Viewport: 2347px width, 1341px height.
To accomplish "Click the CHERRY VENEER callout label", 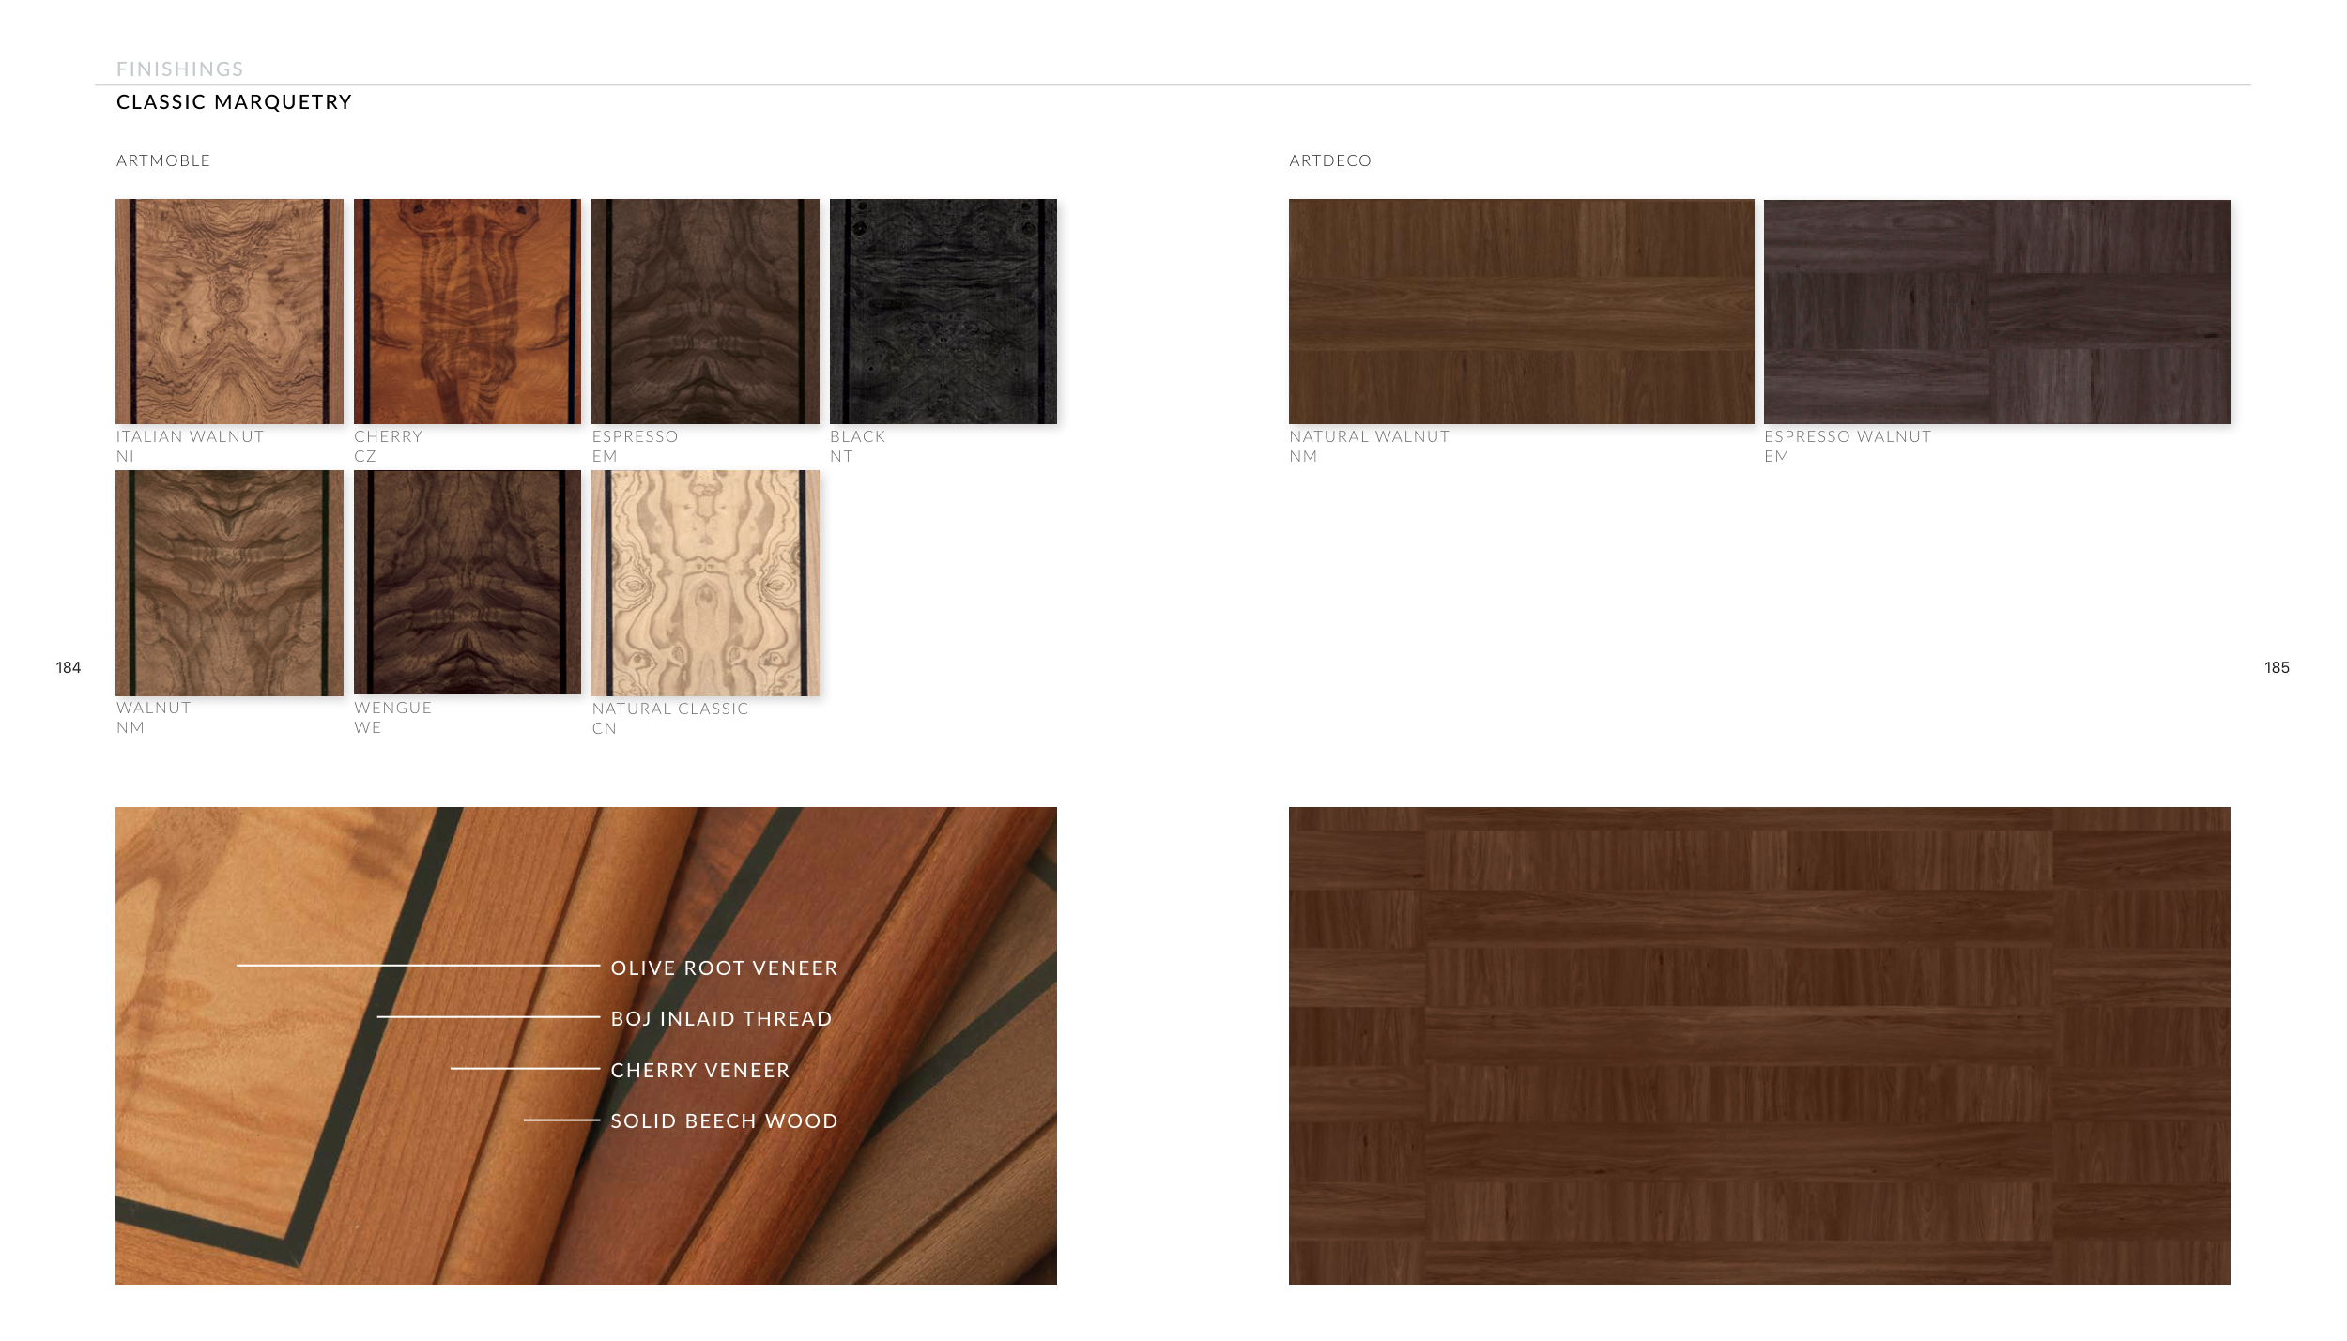I will [x=700, y=1070].
